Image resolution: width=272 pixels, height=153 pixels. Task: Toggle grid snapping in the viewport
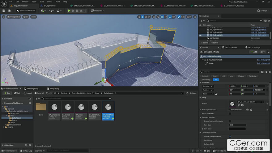click(162, 17)
